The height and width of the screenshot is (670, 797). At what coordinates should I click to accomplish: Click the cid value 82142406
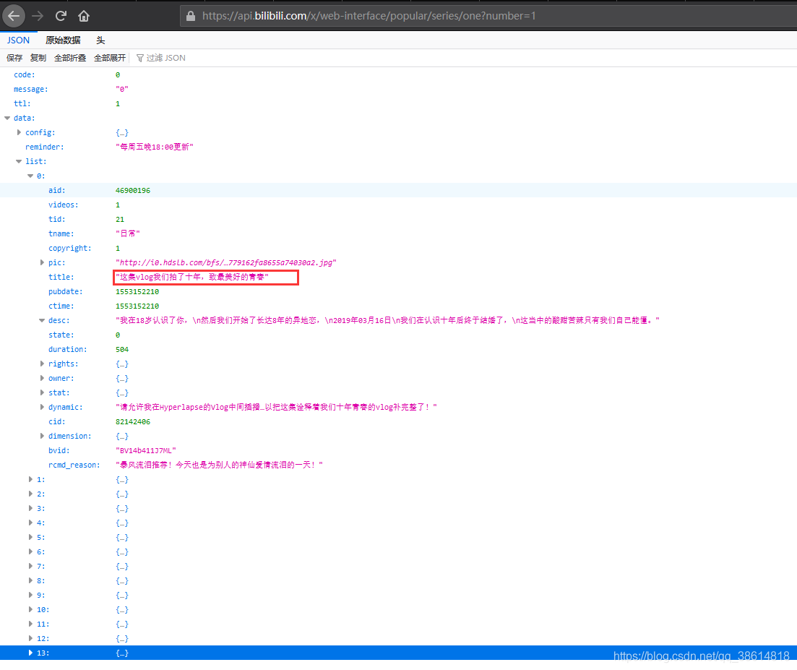click(133, 421)
